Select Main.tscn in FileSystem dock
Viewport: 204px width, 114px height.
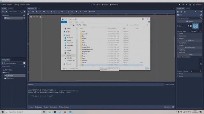coord(10,78)
